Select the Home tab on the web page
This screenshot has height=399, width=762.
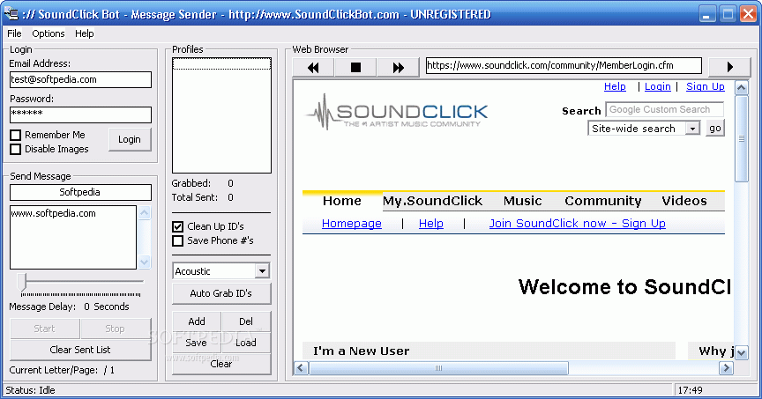[x=342, y=201]
